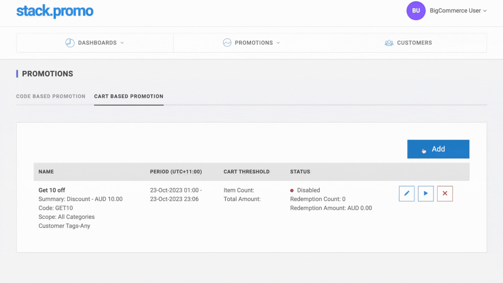Click the Summary: Discount - AUD 10.00 text
This screenshot has width=503, height=283.
pyautogui.click(x=80, y=199)
